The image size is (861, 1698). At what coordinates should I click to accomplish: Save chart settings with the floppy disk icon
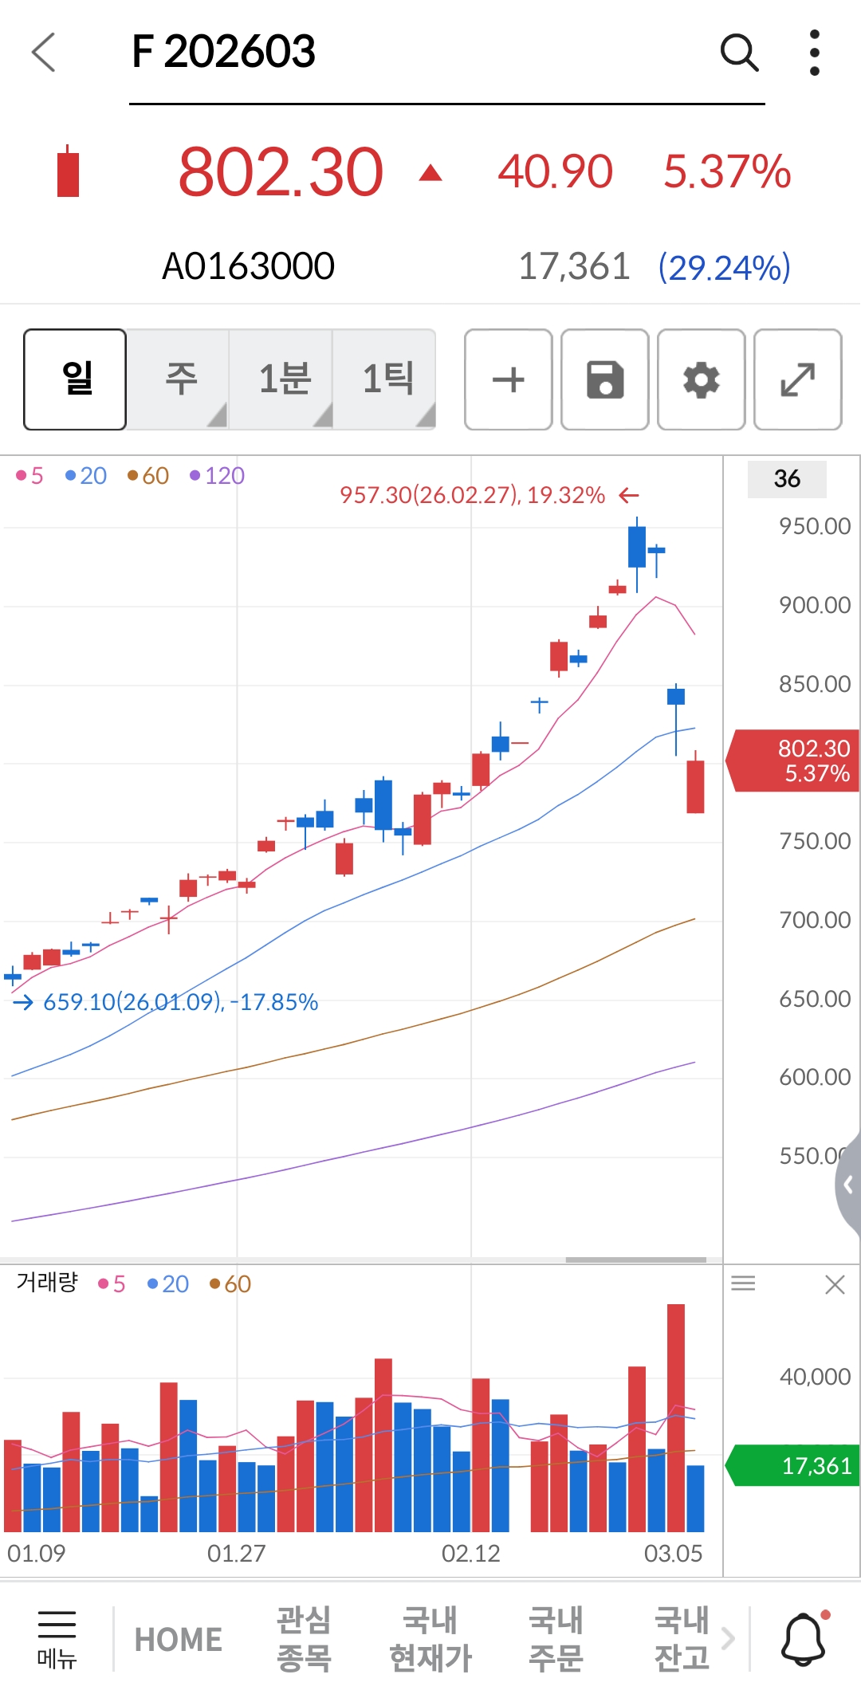point(605,379)
